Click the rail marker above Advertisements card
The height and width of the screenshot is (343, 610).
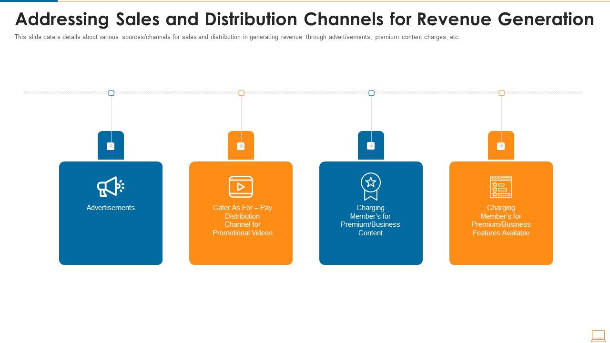click(x=111, y=93)
